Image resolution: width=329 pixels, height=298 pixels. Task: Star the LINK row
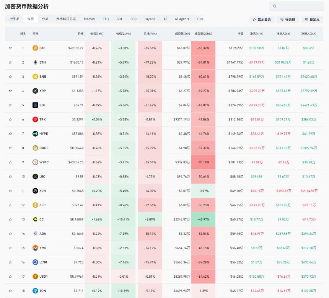pyautogui.click(x=10, y=262)
